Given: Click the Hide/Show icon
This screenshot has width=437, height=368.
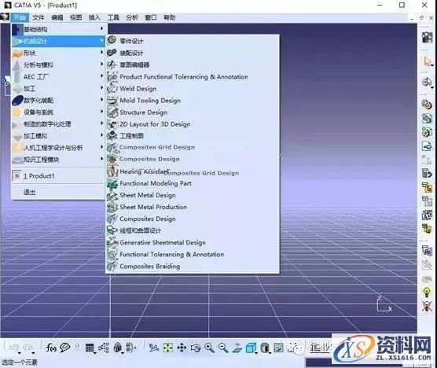Looking at the screenshot, I should 278,348.
